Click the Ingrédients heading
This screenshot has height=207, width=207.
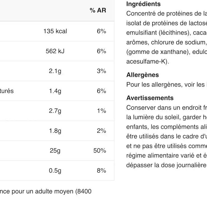pyautogui.click(x=143, y=4)
